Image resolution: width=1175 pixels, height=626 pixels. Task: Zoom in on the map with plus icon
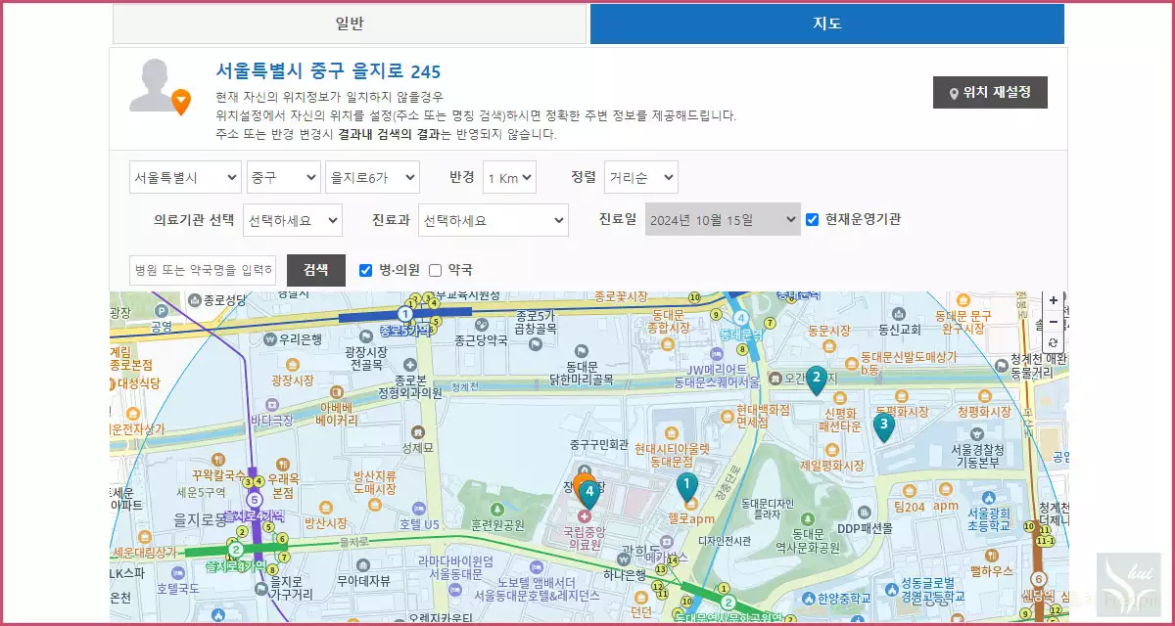click(x=1054, y=301)
